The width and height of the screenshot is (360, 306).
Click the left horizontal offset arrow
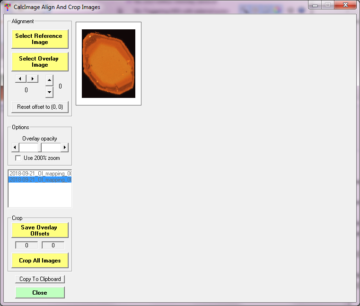coord(21,79)
